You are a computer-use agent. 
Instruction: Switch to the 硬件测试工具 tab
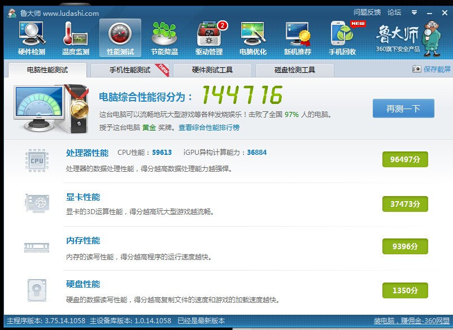coord(212,70)
